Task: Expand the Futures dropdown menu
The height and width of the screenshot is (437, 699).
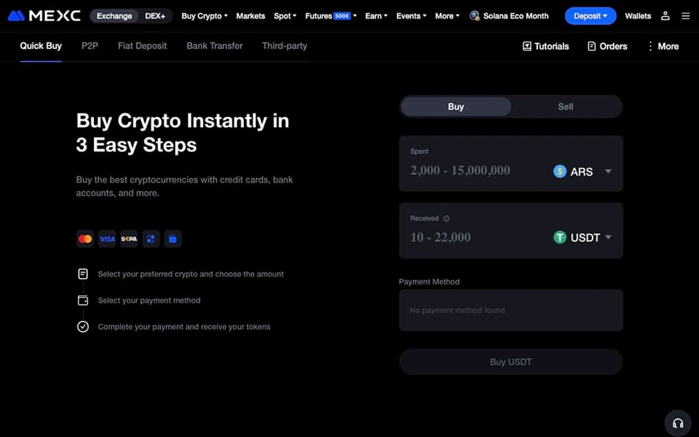Action: pyautogui.click(x=330, y=16)
